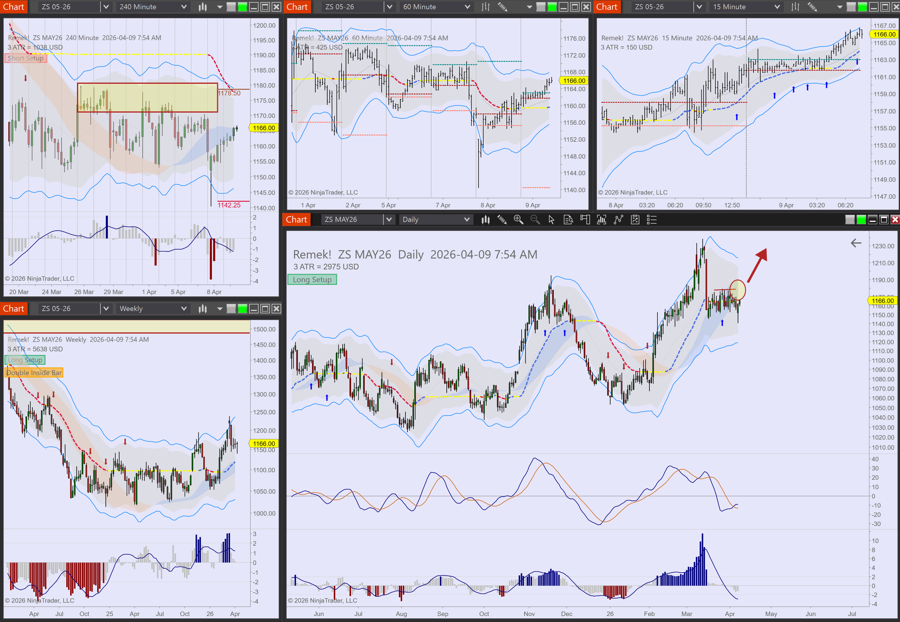This screenshot has width=900, height=622.
Task: Open drawing tools pencil in 60 Minute chart
Action: click(x=503, y=6)
